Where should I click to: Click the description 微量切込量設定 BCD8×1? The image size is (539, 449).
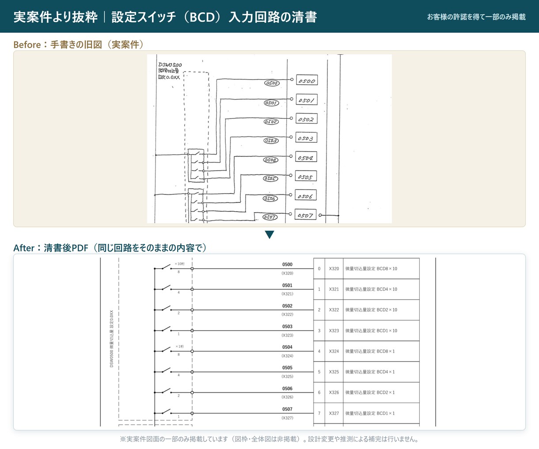coord(370,351)
